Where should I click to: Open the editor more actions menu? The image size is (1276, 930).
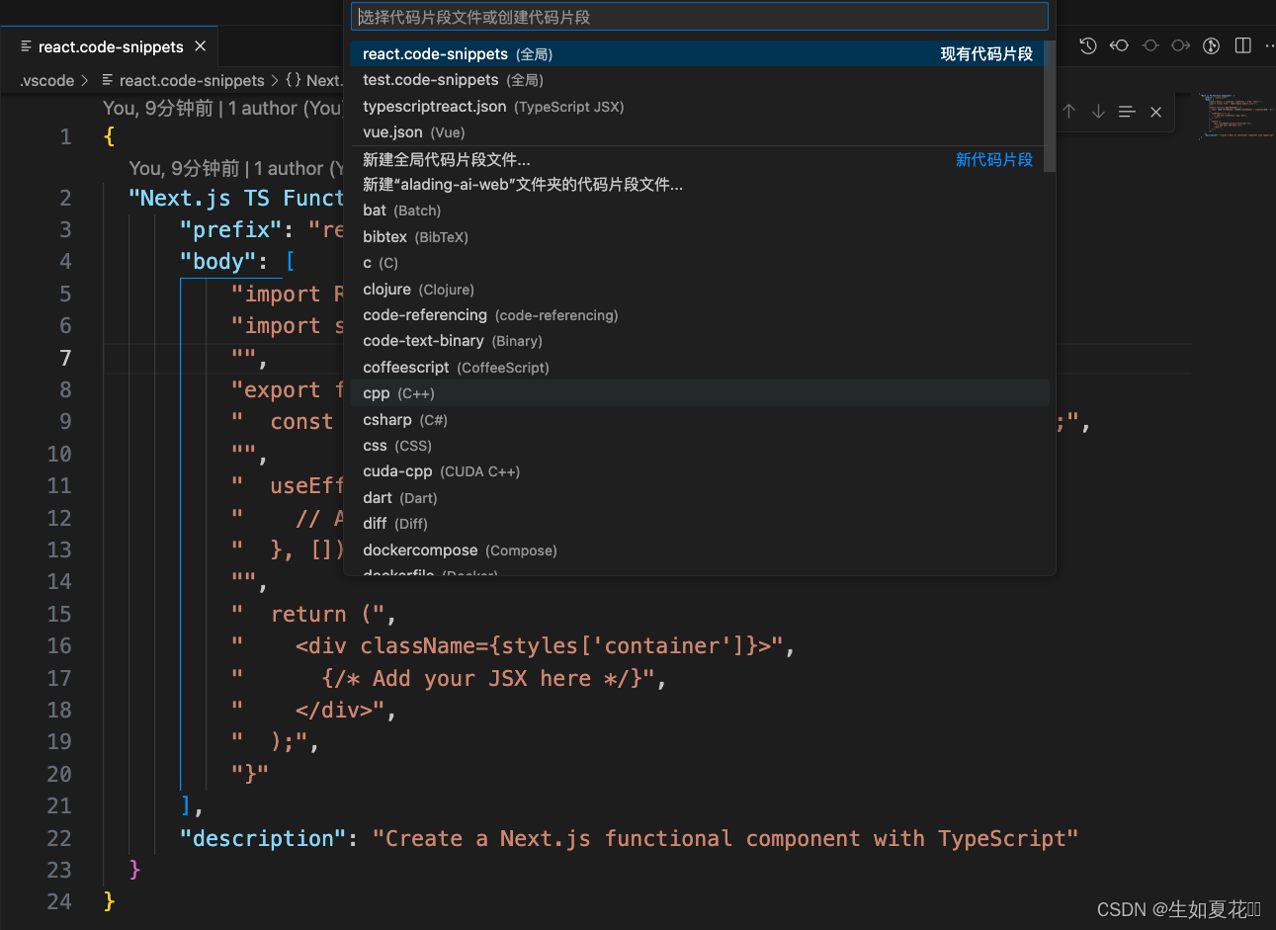[1269, 45]
